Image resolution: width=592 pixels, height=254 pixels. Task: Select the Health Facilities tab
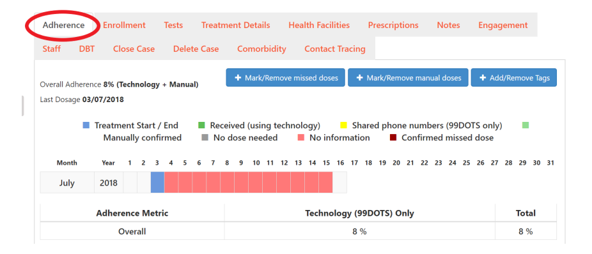pyautogui.click(x=319, y=26)
